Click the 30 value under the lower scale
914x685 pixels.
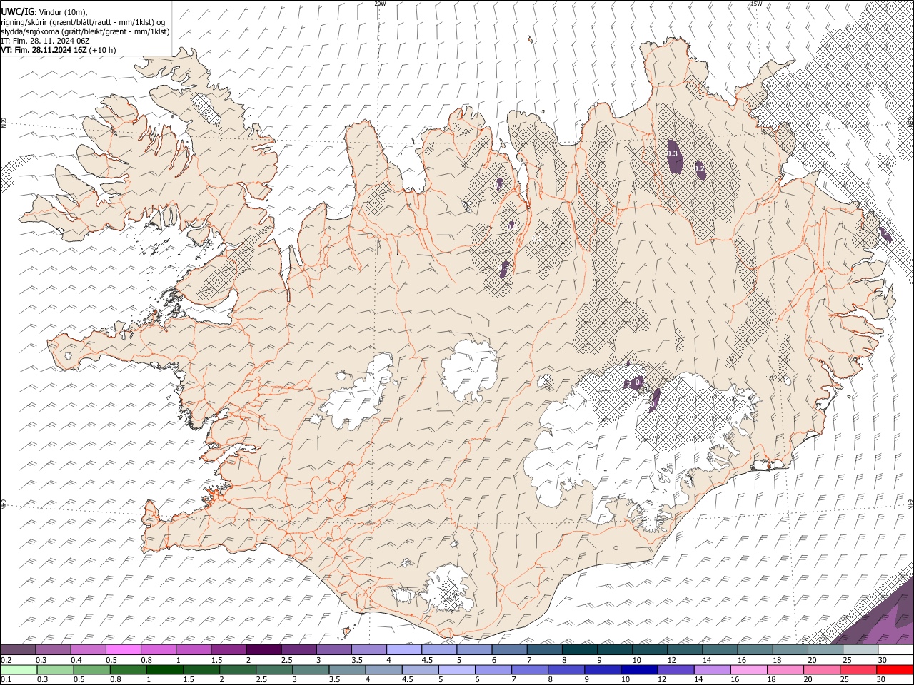[x=883, y=680]
